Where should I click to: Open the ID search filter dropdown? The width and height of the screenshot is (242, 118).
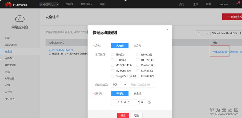pyautogui.click(x=203, y=33)
